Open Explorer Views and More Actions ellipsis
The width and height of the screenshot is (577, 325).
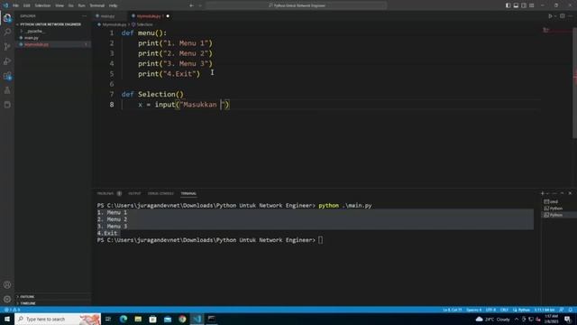point(84,16)
